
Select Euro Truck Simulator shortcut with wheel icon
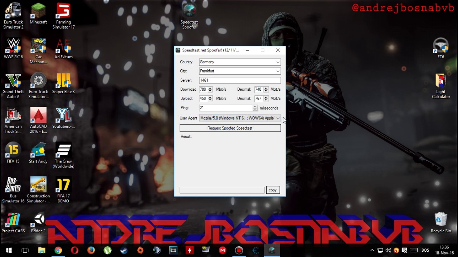(38, 86)
